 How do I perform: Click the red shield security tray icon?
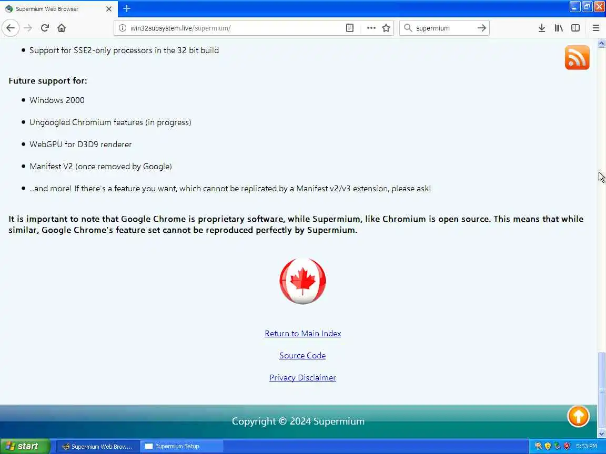pyautogui.click(x=567, y=446)
